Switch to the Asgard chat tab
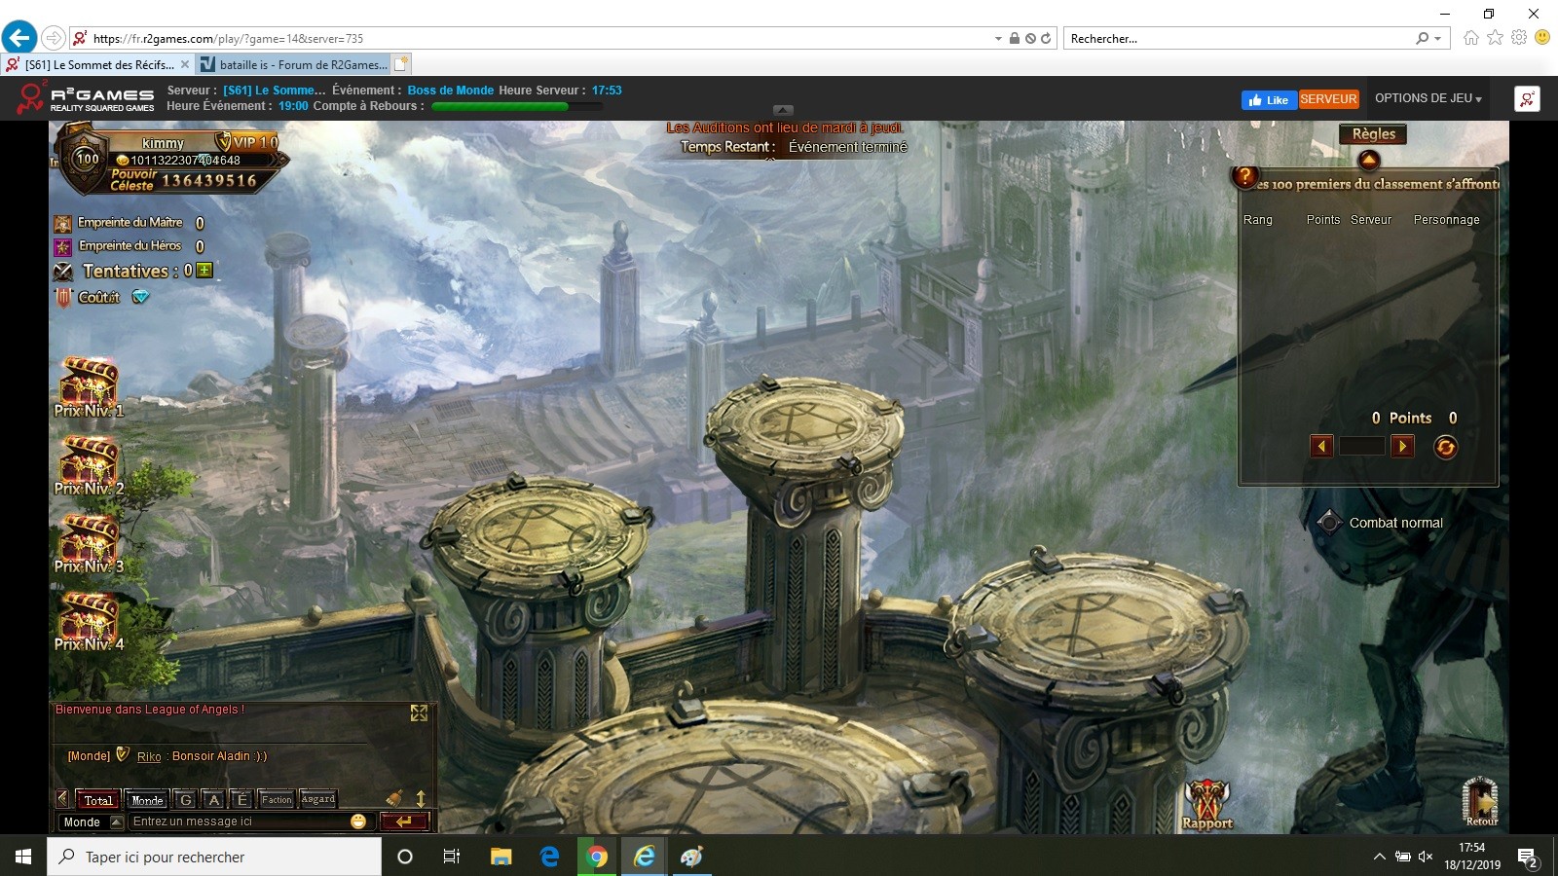 317,799
